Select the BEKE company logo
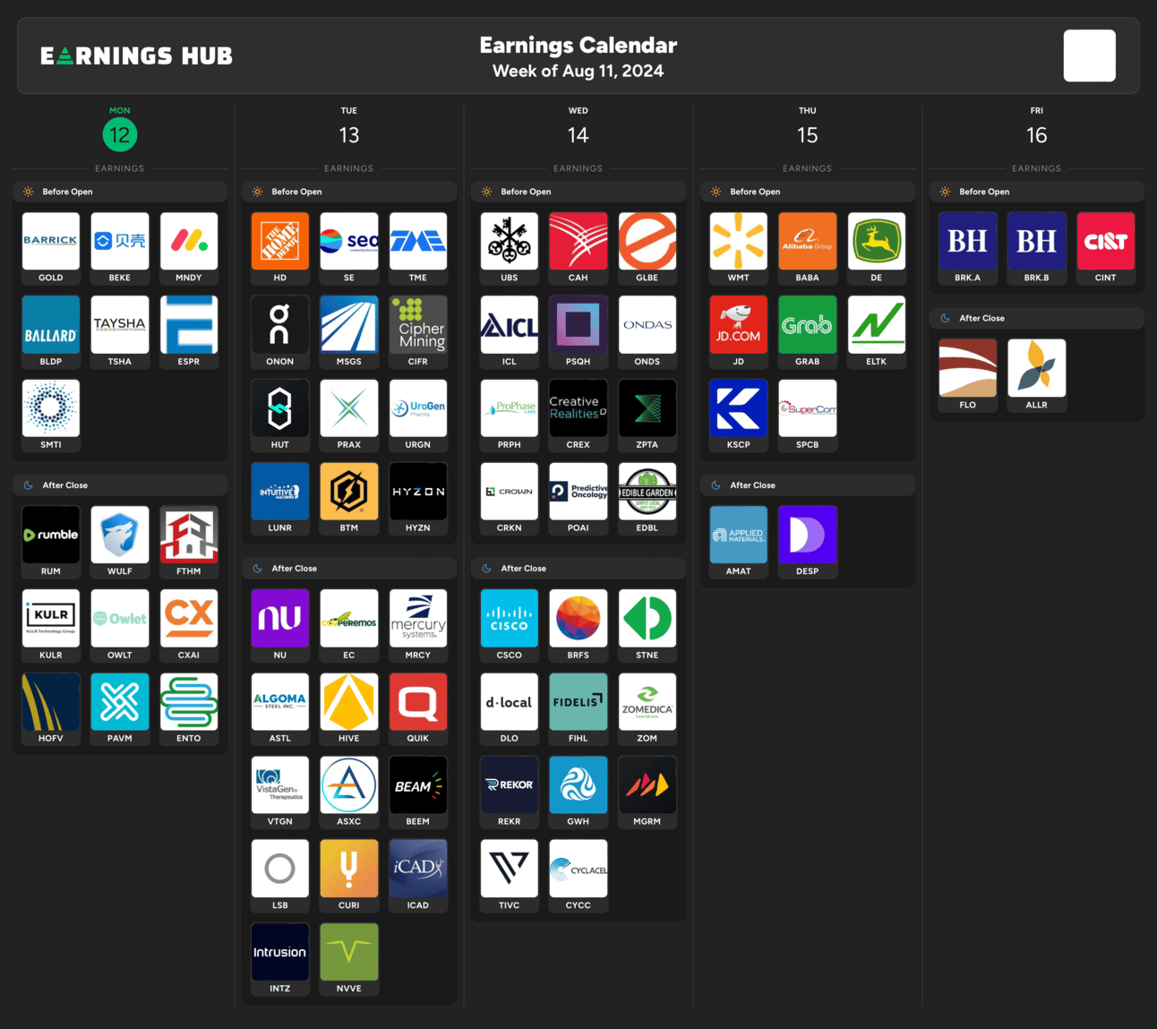The image size is (1157, 1029). tap(120, 241)
